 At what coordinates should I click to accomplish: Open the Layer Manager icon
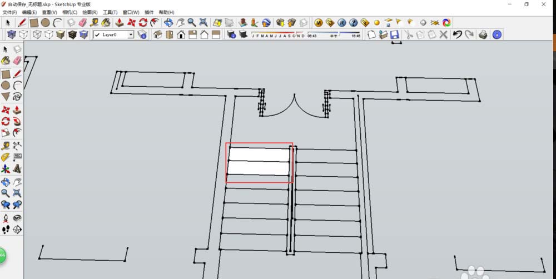[x=142, y=34]
